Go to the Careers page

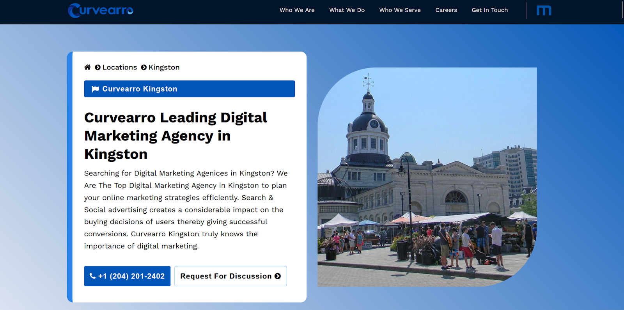point(446,10)
